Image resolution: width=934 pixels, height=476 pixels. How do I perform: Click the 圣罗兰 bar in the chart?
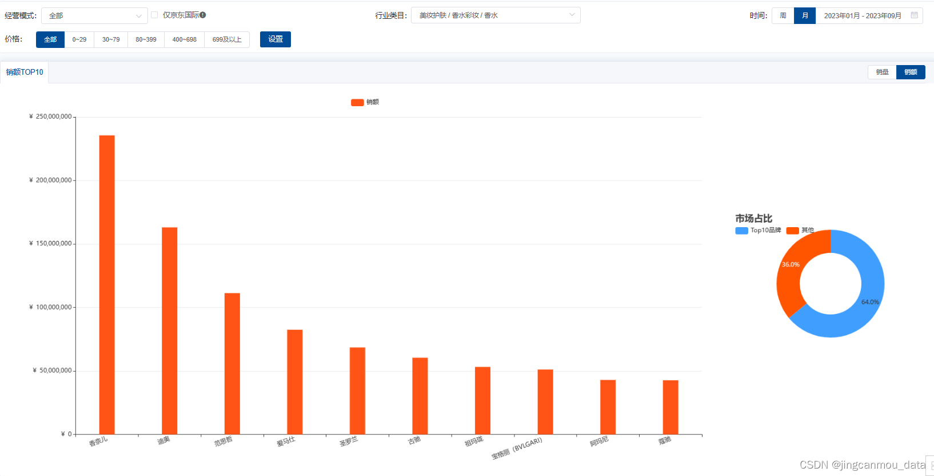click(x=357, y=391)
